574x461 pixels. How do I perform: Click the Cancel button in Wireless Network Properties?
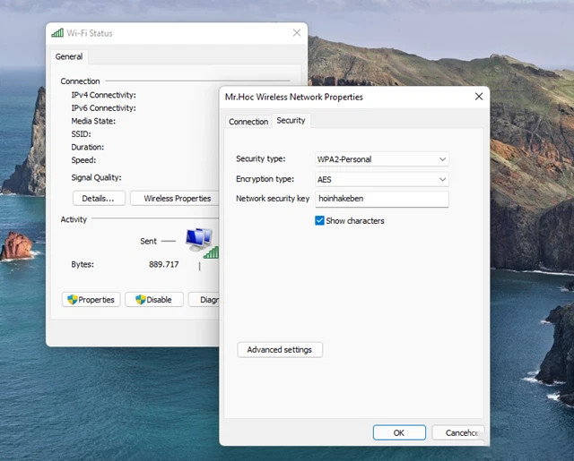[458, 433]
